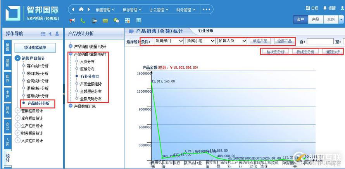Open the 库存管理 menu
345x169 pixels.
pos(132,10)
